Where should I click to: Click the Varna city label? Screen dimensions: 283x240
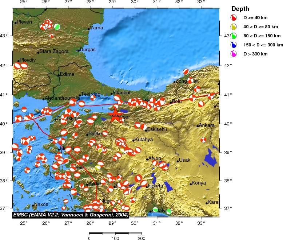[x=97, y=28]
